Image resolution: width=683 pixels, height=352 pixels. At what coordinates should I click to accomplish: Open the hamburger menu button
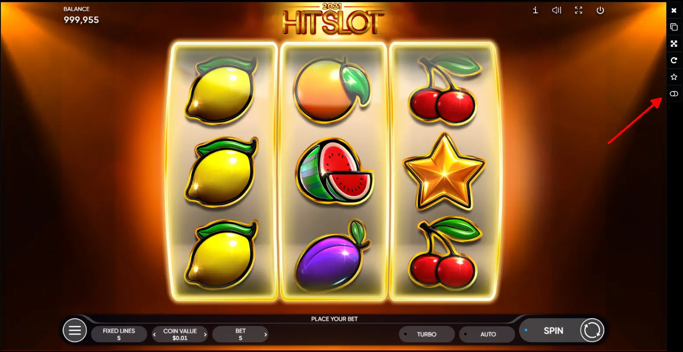click(x=75, y=330)
